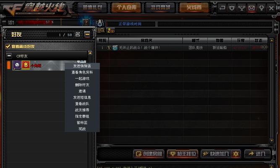Click the 创建房间 button
280x168 pixels.
pyautogui.click(x=149, y=154)
